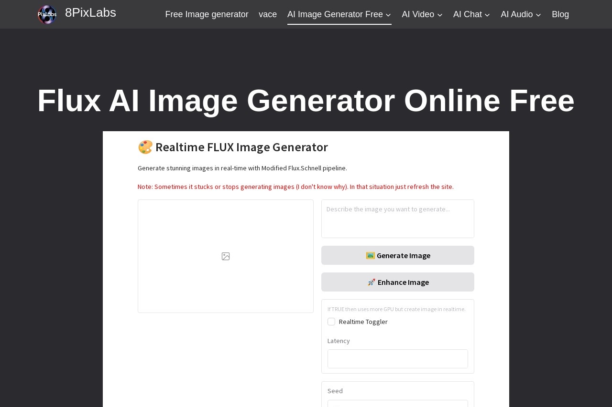Click the Modified Flux.Schnell pipeline description text

point(242,168)
